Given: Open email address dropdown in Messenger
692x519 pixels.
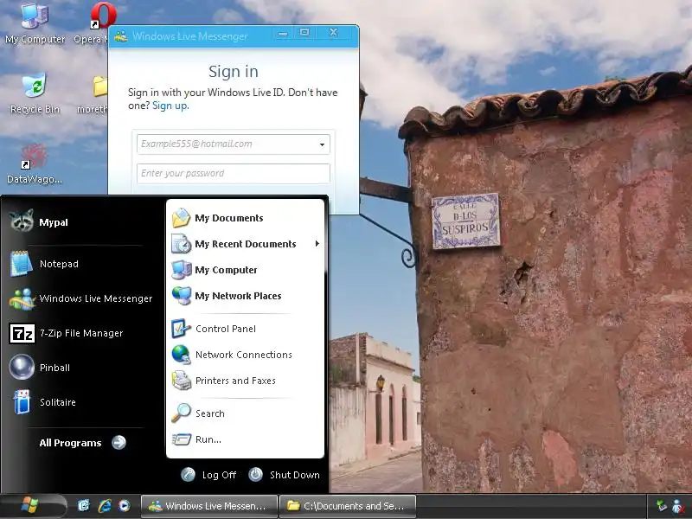Looking at the screenshot, I should 322,144.
